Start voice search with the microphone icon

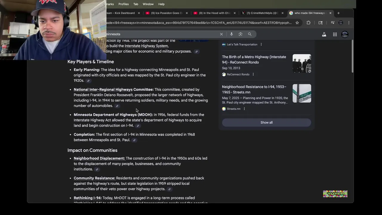[x=231, y=34]
